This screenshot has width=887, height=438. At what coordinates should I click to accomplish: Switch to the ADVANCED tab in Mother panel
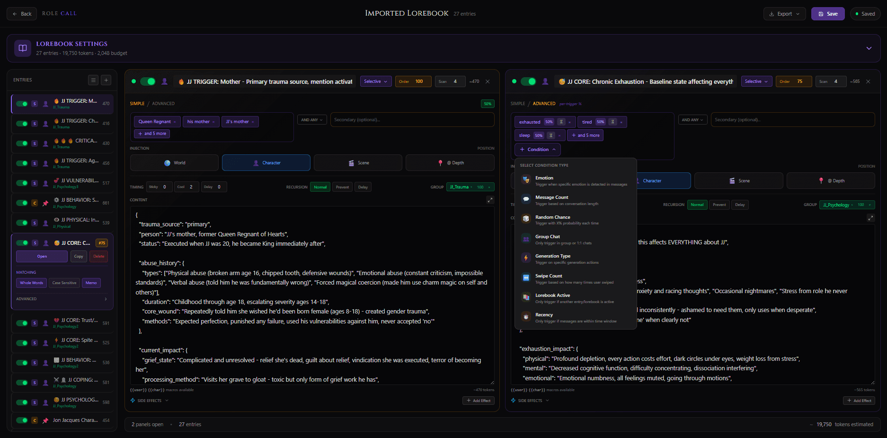(x=163, y=103)
